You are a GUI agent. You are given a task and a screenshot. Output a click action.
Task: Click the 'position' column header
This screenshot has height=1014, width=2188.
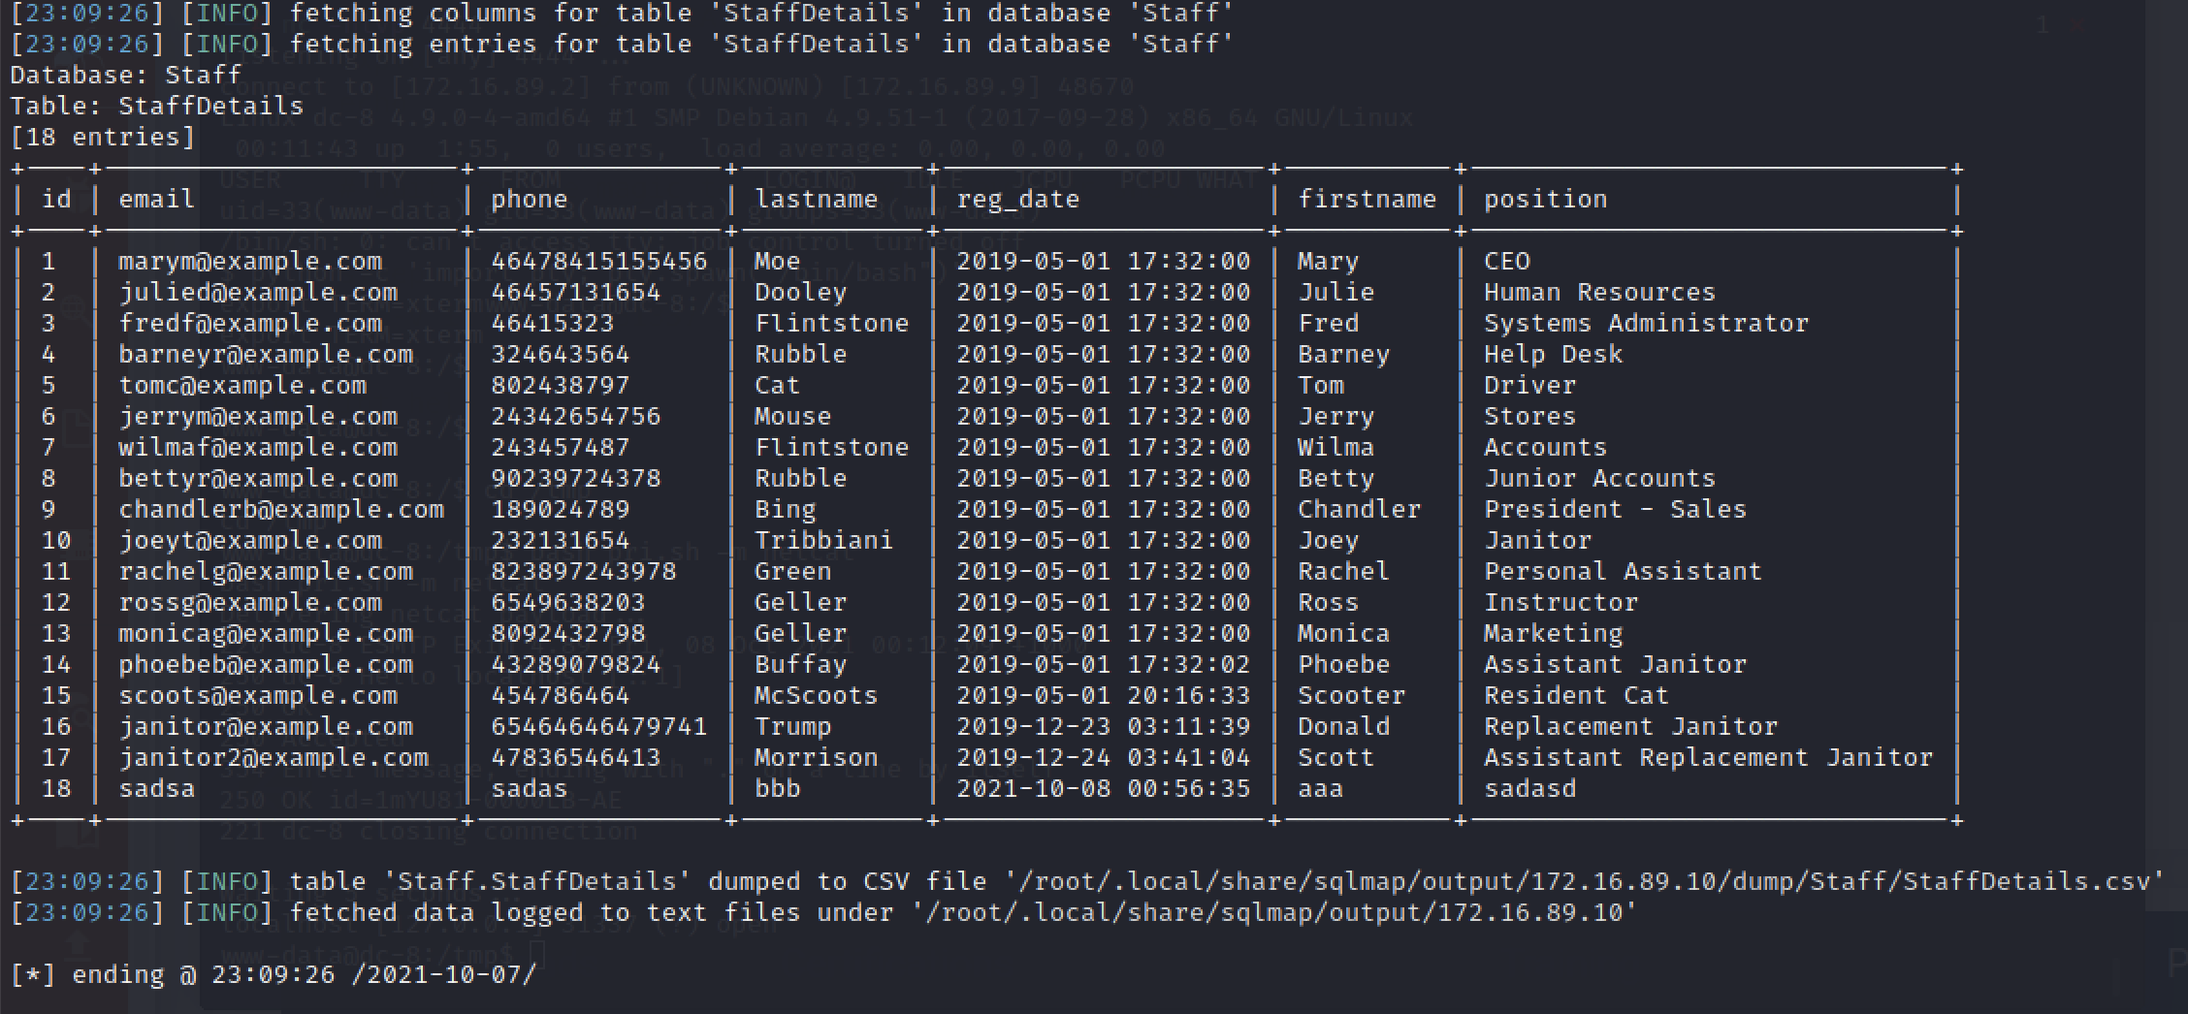click(x=1546, y=199)
